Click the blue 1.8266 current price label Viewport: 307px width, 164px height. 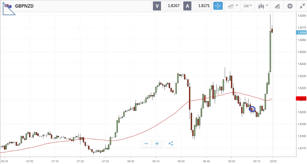pyautogui.click(x=301, y=33)
